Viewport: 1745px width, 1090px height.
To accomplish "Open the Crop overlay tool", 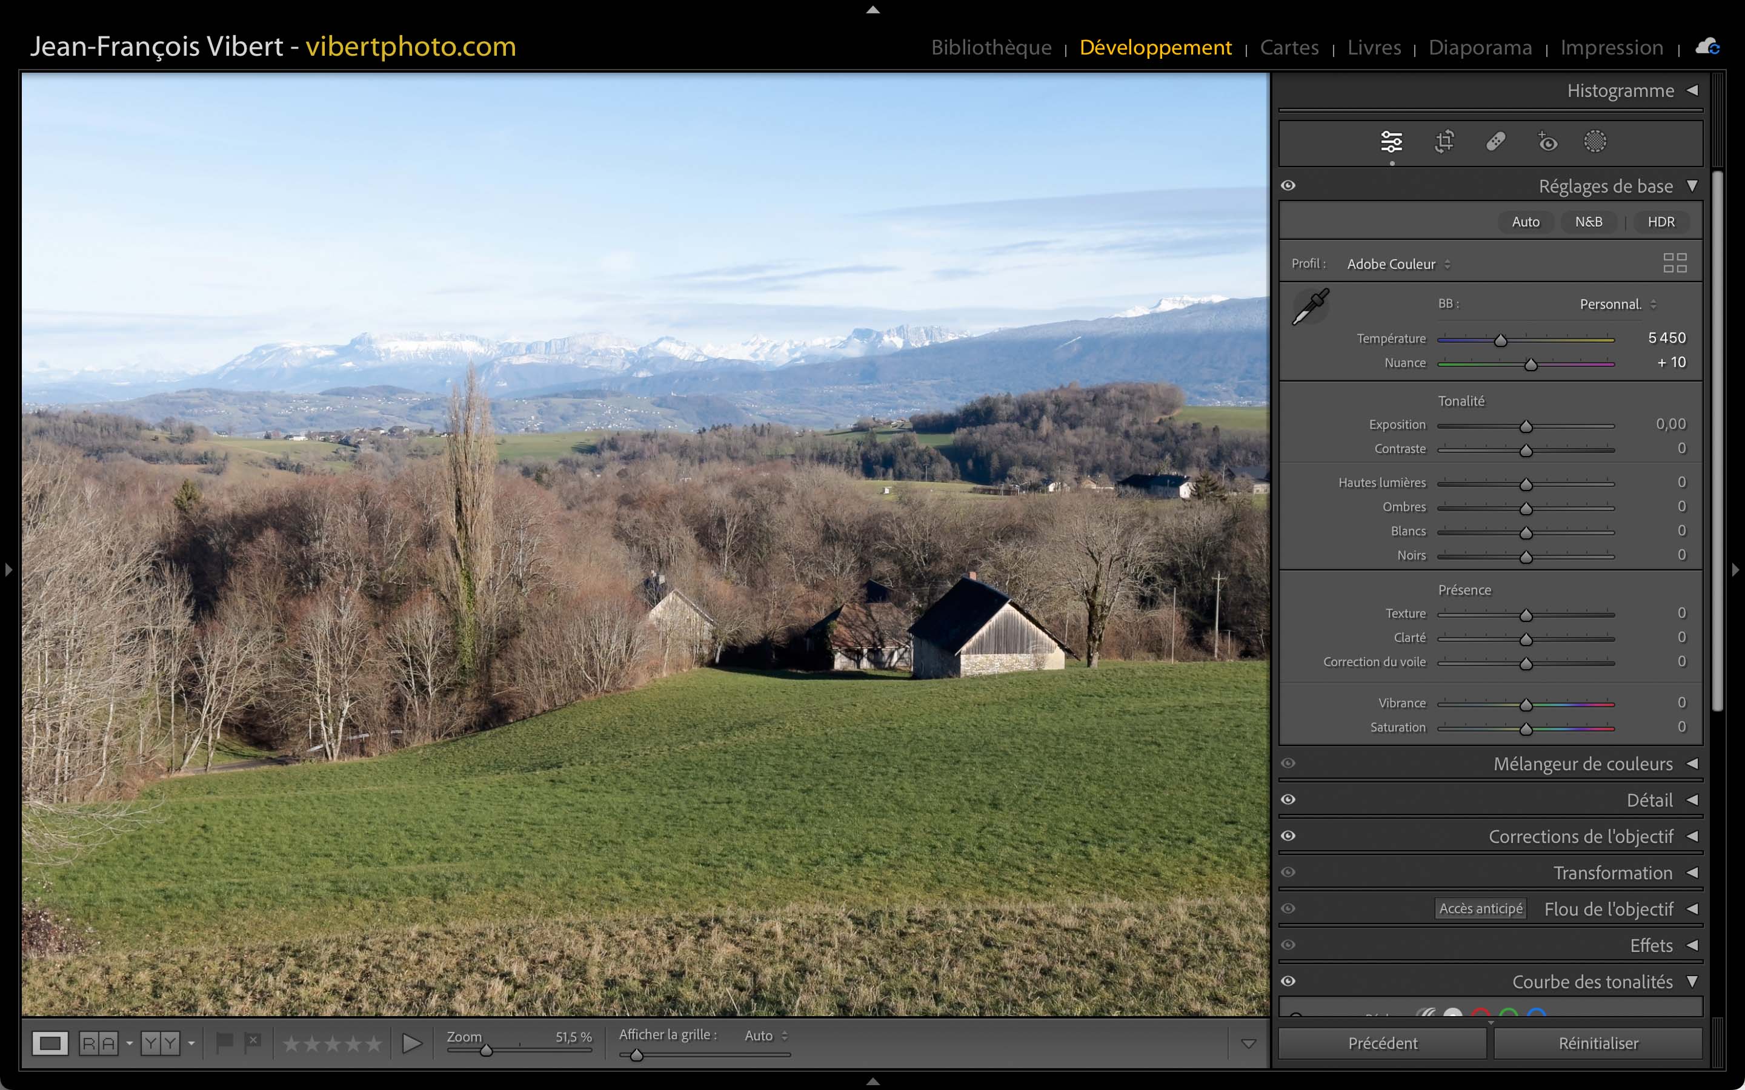I will click(x=1444, y=142).
